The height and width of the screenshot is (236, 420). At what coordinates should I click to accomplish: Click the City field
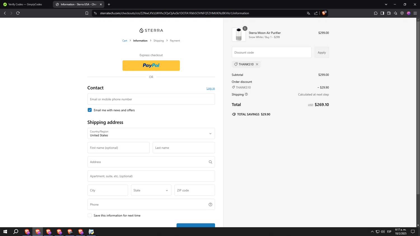point(108,190)
